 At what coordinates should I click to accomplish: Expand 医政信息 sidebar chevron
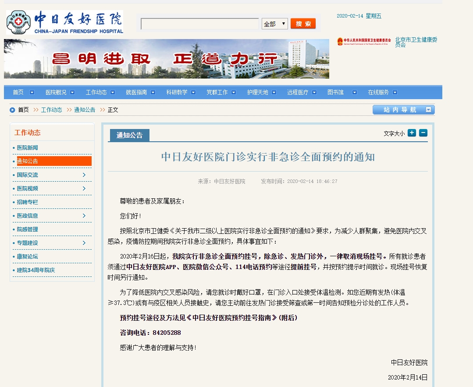84,215
